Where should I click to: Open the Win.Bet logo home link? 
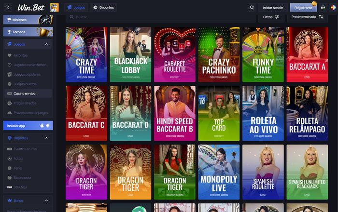coord(31,8)
